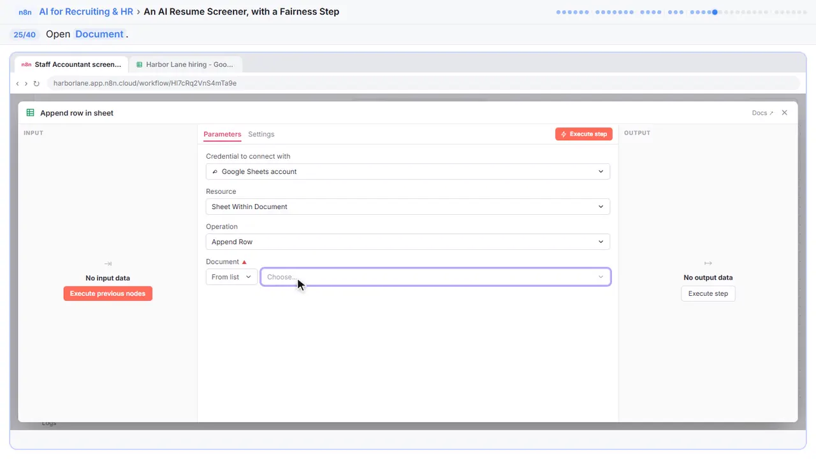Image resolution: width=816 pixels, height=459 pixels.
Task: Click the 25/40 step counter badge
Action: point(25,34)
